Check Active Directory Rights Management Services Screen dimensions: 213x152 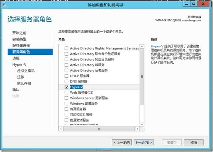[x=66, y=48]
